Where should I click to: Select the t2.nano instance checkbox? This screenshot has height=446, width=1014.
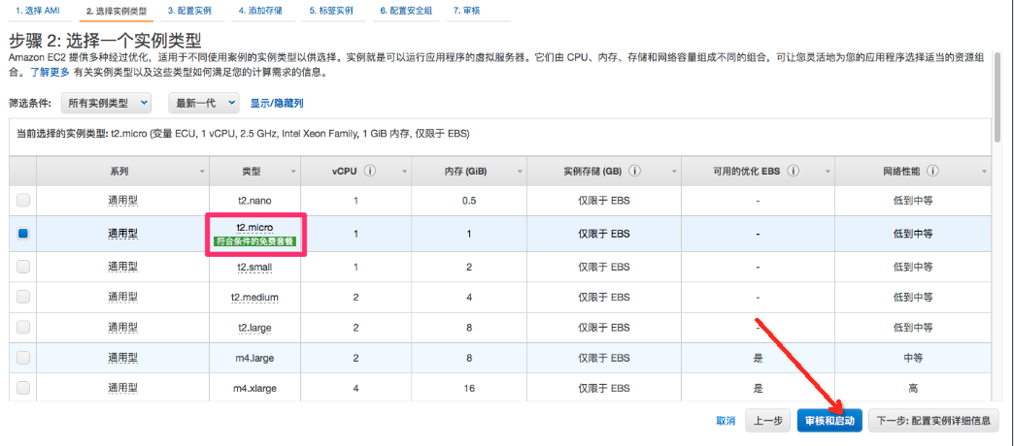tap(23, 201)
